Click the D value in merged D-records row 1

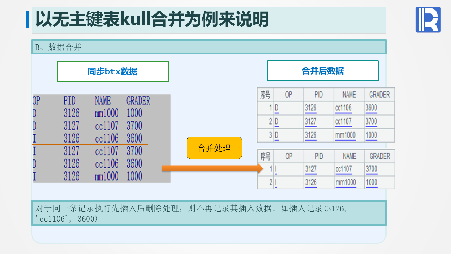[x=277, y=108]
